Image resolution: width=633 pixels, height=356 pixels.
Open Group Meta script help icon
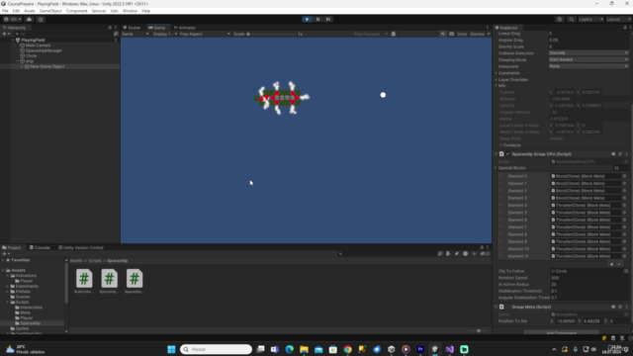(613, 307)
